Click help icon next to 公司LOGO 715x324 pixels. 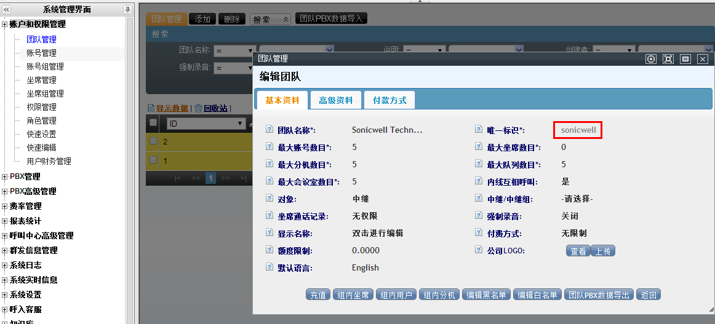tap(478, 250)
